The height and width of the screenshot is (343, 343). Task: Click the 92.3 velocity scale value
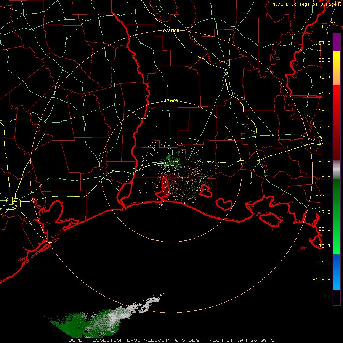324,60
